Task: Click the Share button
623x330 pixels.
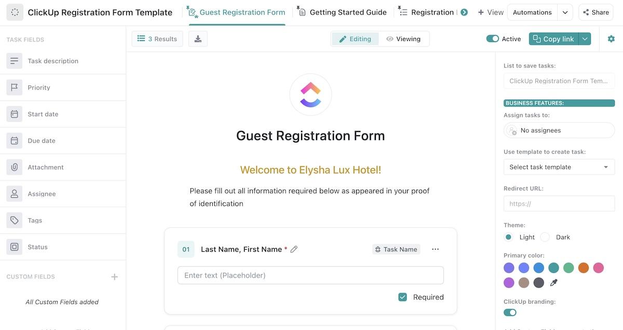Action: coord(595,12)
